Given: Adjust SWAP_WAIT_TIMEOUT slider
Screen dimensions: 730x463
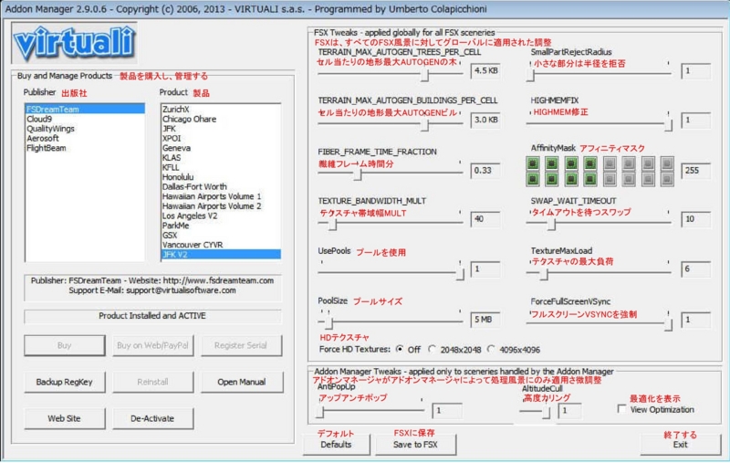Looking at the screenshot, I should [551, 224].
